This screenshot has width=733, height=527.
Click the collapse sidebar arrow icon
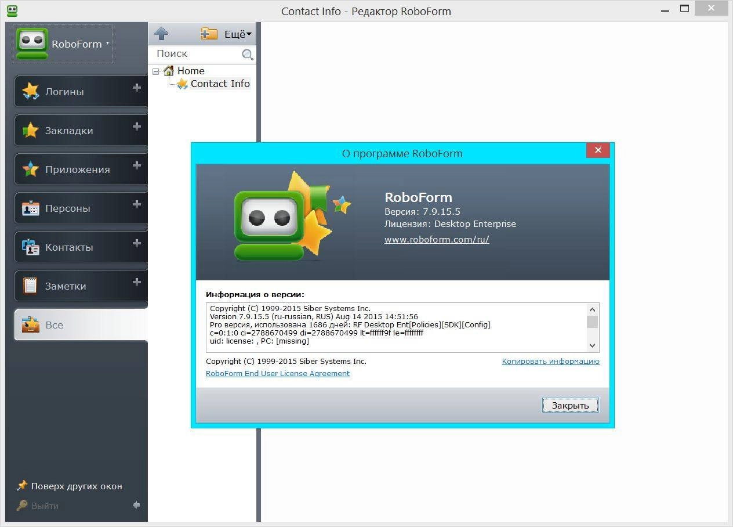[x=136, y=505]
